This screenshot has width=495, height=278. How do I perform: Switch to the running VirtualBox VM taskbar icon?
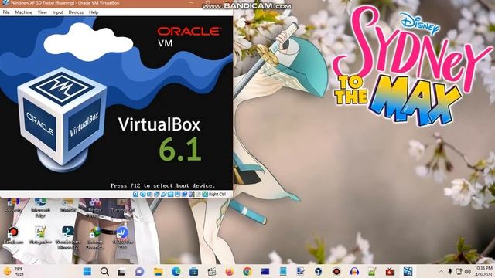click(x=408, y=271)
